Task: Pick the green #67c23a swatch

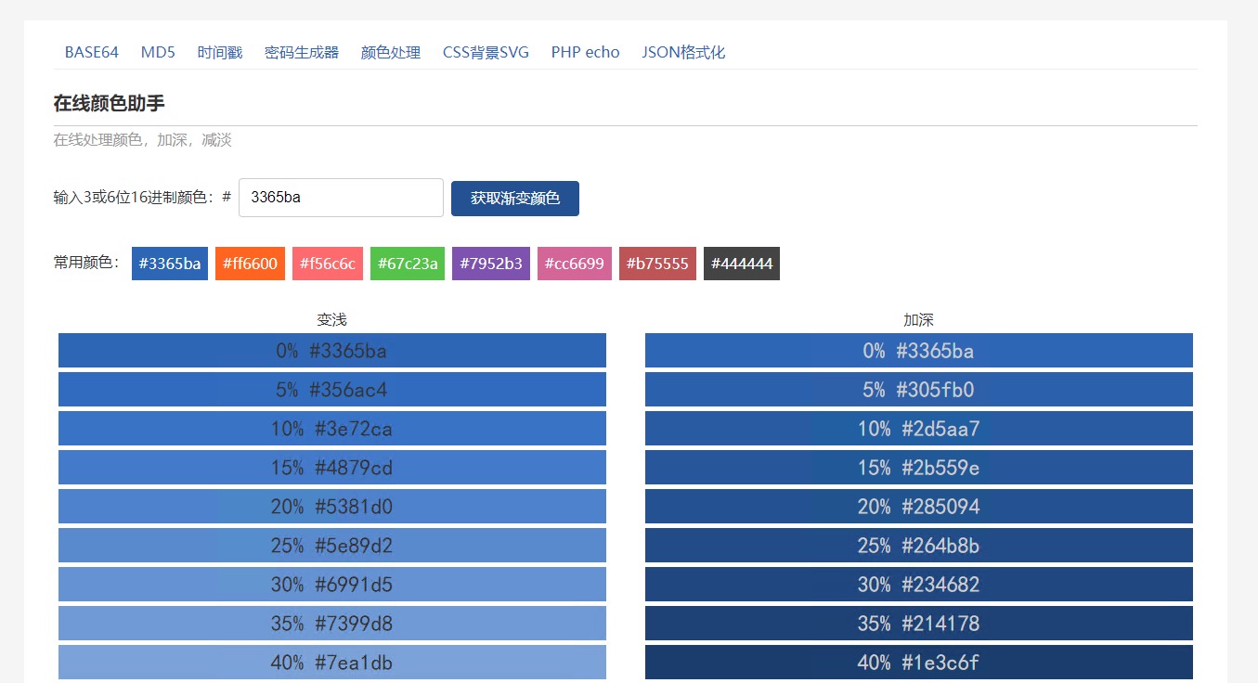Action: pos(408,264)
